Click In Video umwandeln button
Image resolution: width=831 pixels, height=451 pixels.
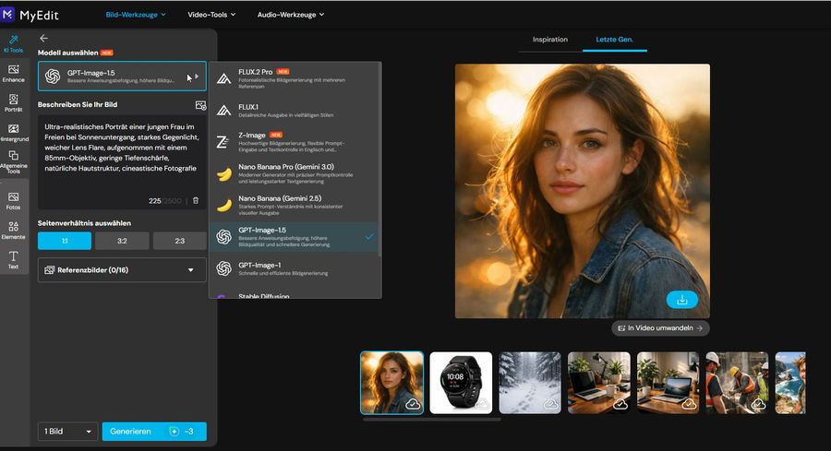pyautogui.click(x=660, y=328)
